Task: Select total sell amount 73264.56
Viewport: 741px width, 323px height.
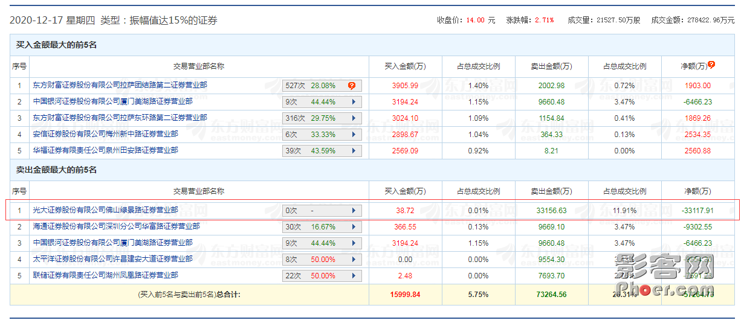Action: [x=551, y=295]
